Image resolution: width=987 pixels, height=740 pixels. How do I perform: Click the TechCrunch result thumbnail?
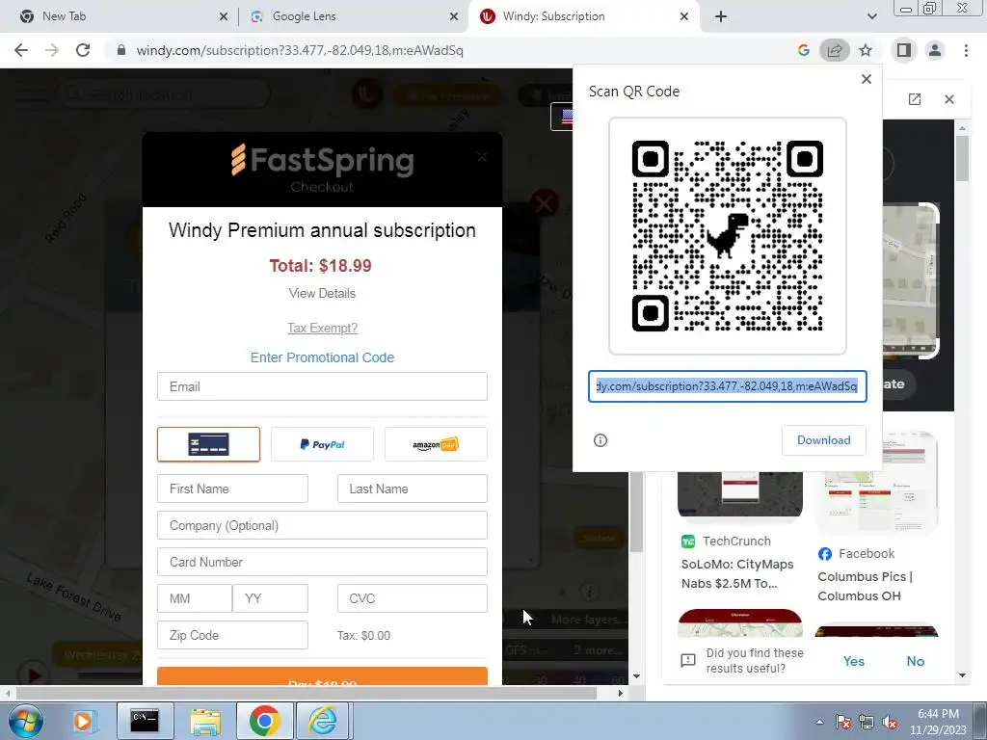click(x=739, y=492)
